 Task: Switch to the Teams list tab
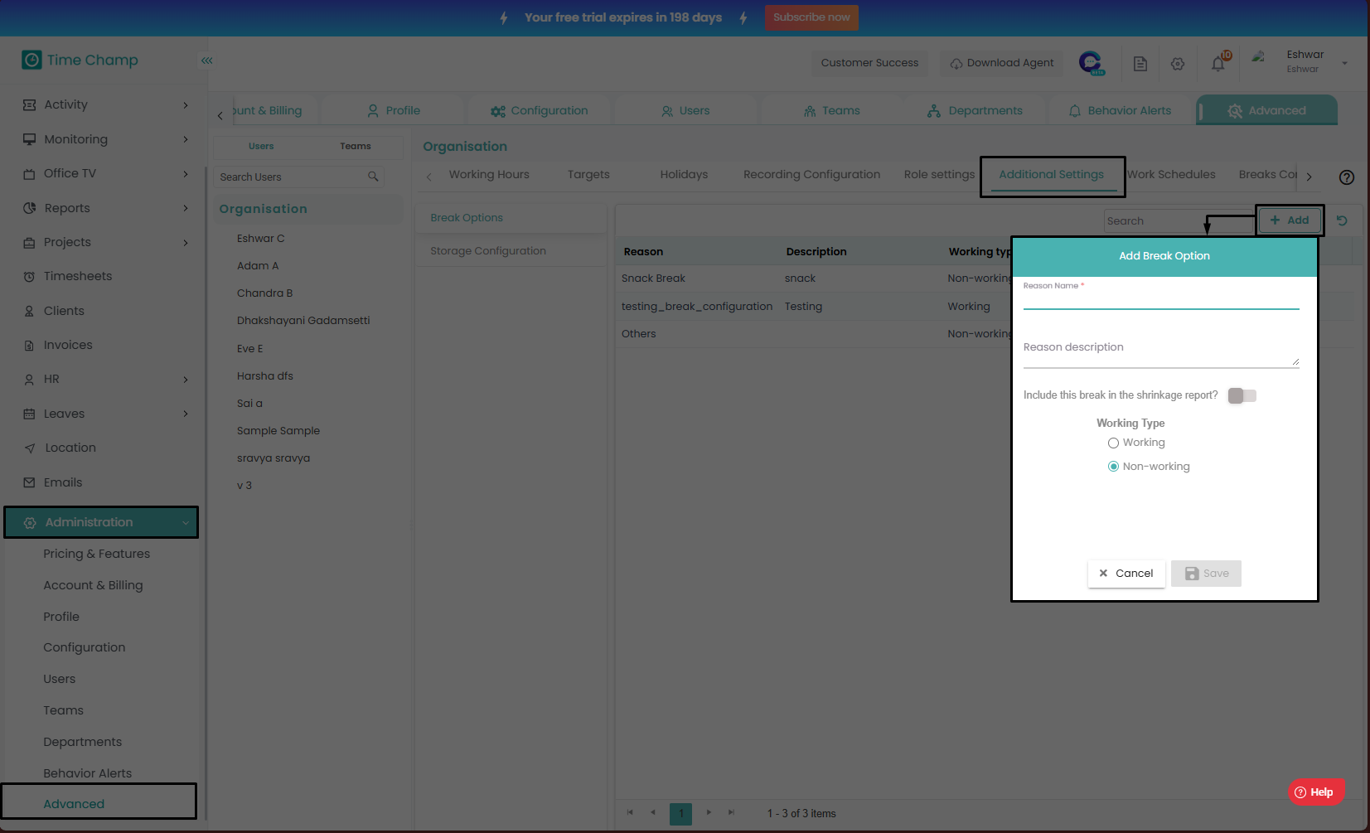(x=356, y=146)
